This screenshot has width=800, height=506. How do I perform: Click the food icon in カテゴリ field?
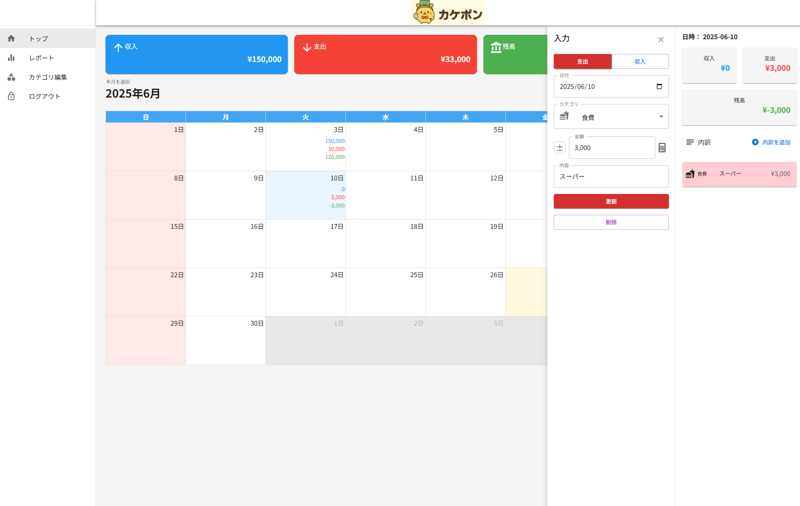[x=564, y=116]
